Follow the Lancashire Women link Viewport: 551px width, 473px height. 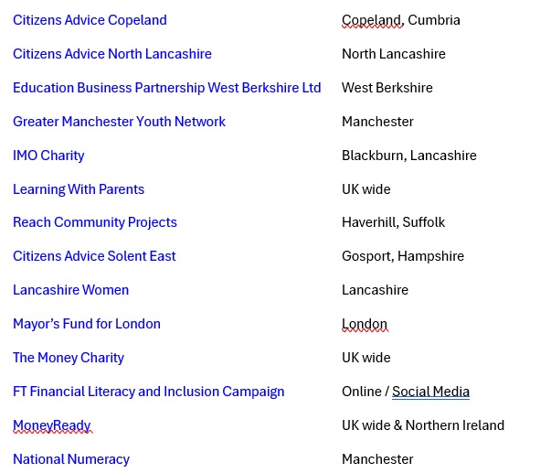70,290
